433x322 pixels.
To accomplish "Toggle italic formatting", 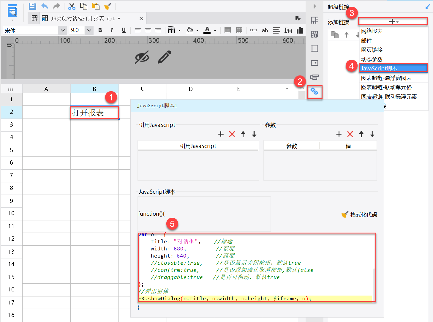I will click(112, 30).
